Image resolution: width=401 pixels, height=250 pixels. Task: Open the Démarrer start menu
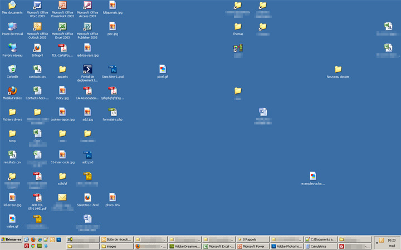coord(11,239)
